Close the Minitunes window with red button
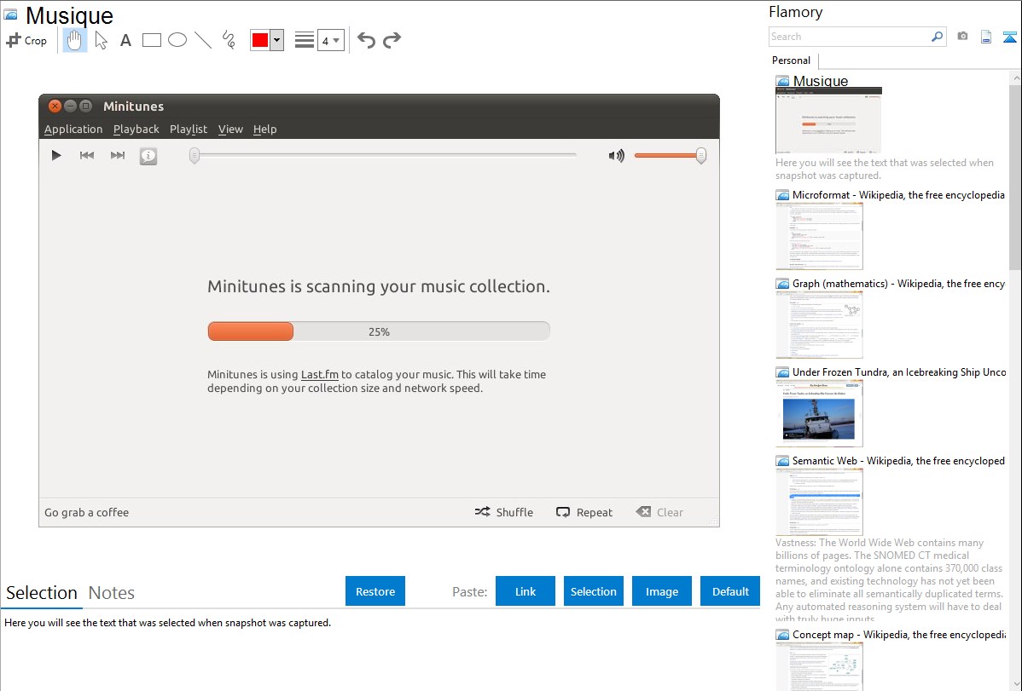Screen dimensions: 1022x691 55,107
